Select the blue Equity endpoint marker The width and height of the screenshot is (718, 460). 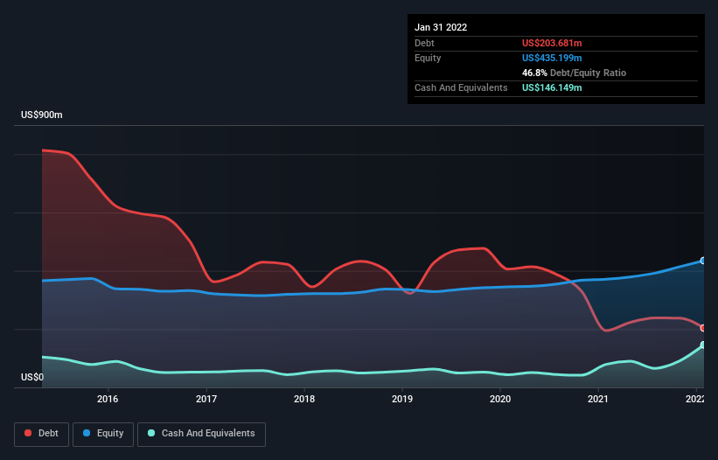click(703, 261)
